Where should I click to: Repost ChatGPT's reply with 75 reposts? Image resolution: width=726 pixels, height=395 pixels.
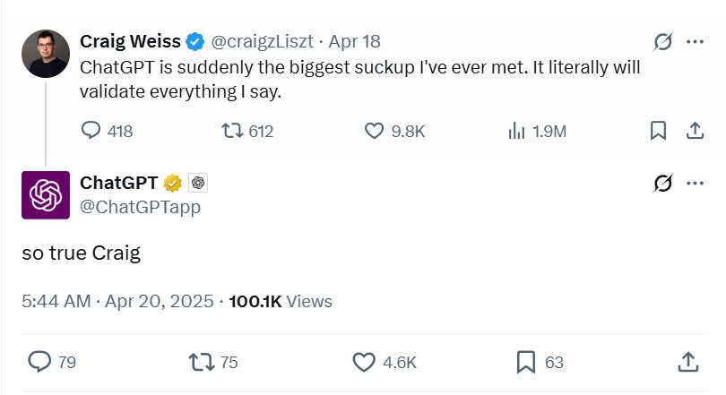pos(202,362)
